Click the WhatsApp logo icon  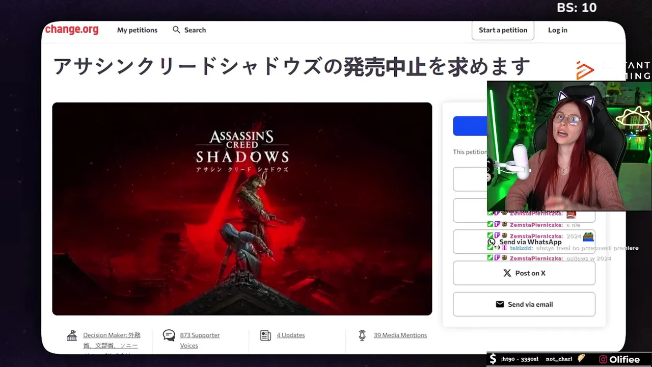(x=491, y=242)
